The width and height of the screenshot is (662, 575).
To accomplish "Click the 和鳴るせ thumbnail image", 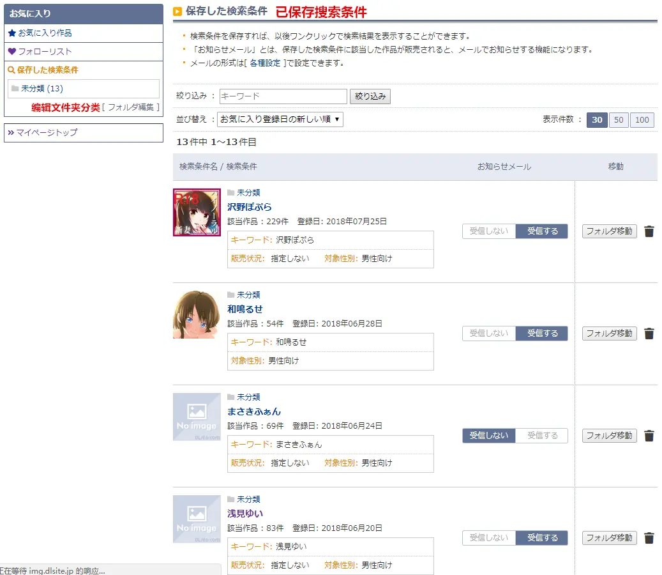I will tap(197, 315).
